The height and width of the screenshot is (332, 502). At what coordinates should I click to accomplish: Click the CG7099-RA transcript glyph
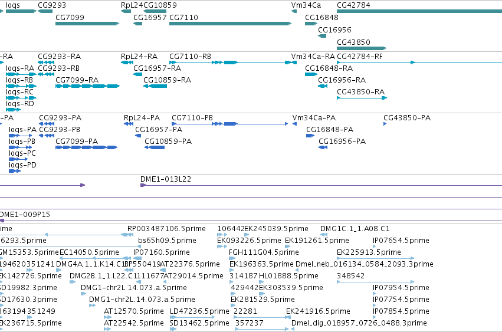(x=87, y=86)
